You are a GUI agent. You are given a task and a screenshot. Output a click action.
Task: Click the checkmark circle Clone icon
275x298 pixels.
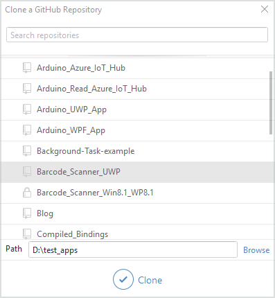click(x=123, y=279)
